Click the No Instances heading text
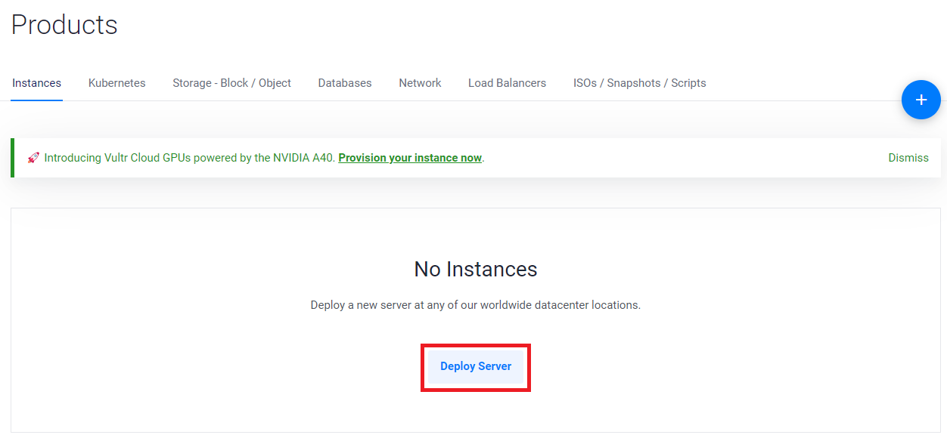 (476, 269)
